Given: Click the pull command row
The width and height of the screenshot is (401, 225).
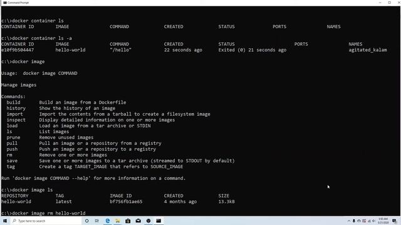Looking at the screenshot, I should (84, 143).
